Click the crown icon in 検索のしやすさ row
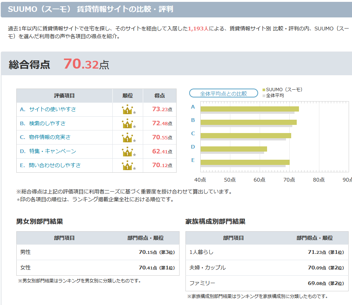Screen dimensions: 352x305 tap(127, 123)
